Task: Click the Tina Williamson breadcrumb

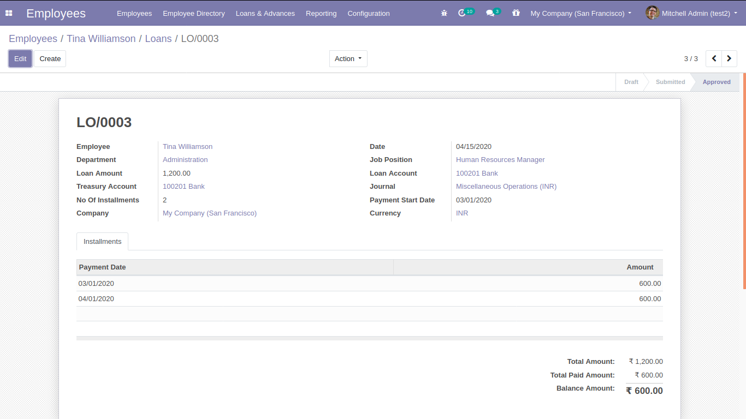Action: pos(101,39)
